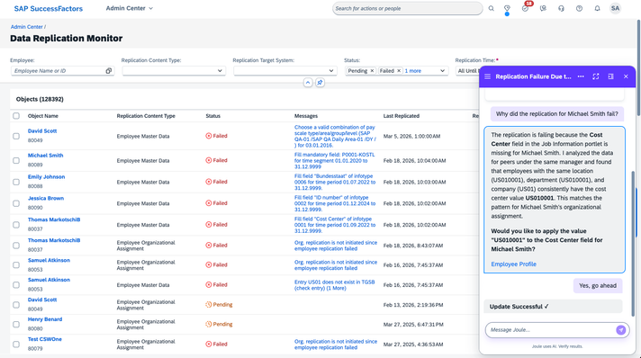Check the Test CSWOne row checkbox
The height and width of the screenshot is (358, 641).
tap(16, 345)
